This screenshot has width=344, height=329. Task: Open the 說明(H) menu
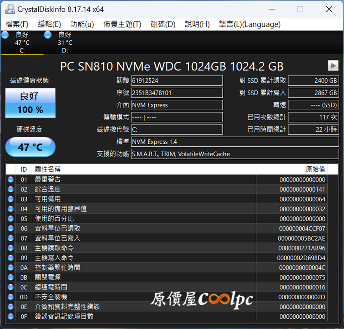pyautogui.click(x=197, y=24)
